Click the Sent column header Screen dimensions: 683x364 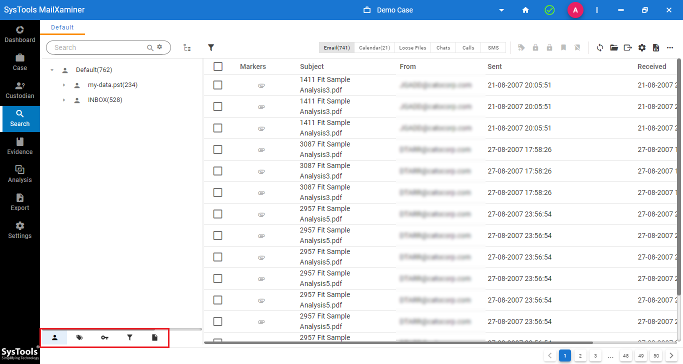coord(494,66)
